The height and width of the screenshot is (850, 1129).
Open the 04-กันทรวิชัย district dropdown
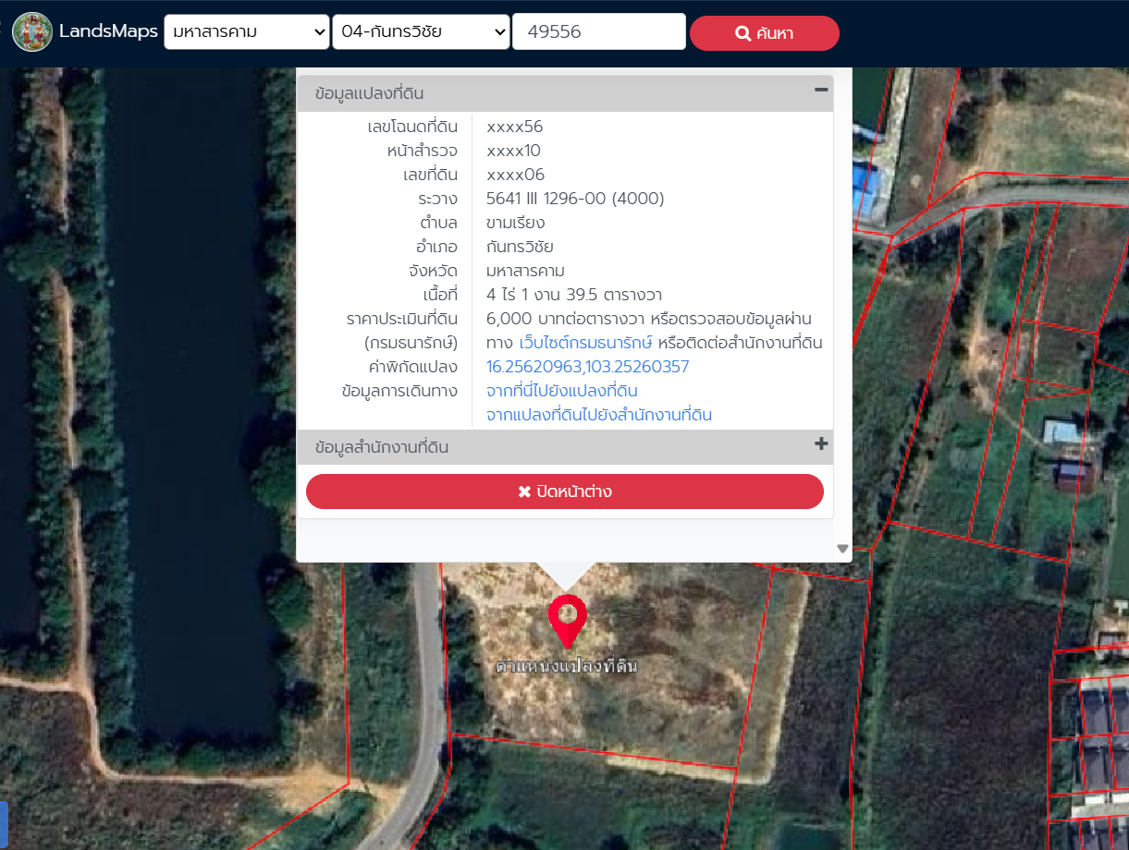coord(421,33)
